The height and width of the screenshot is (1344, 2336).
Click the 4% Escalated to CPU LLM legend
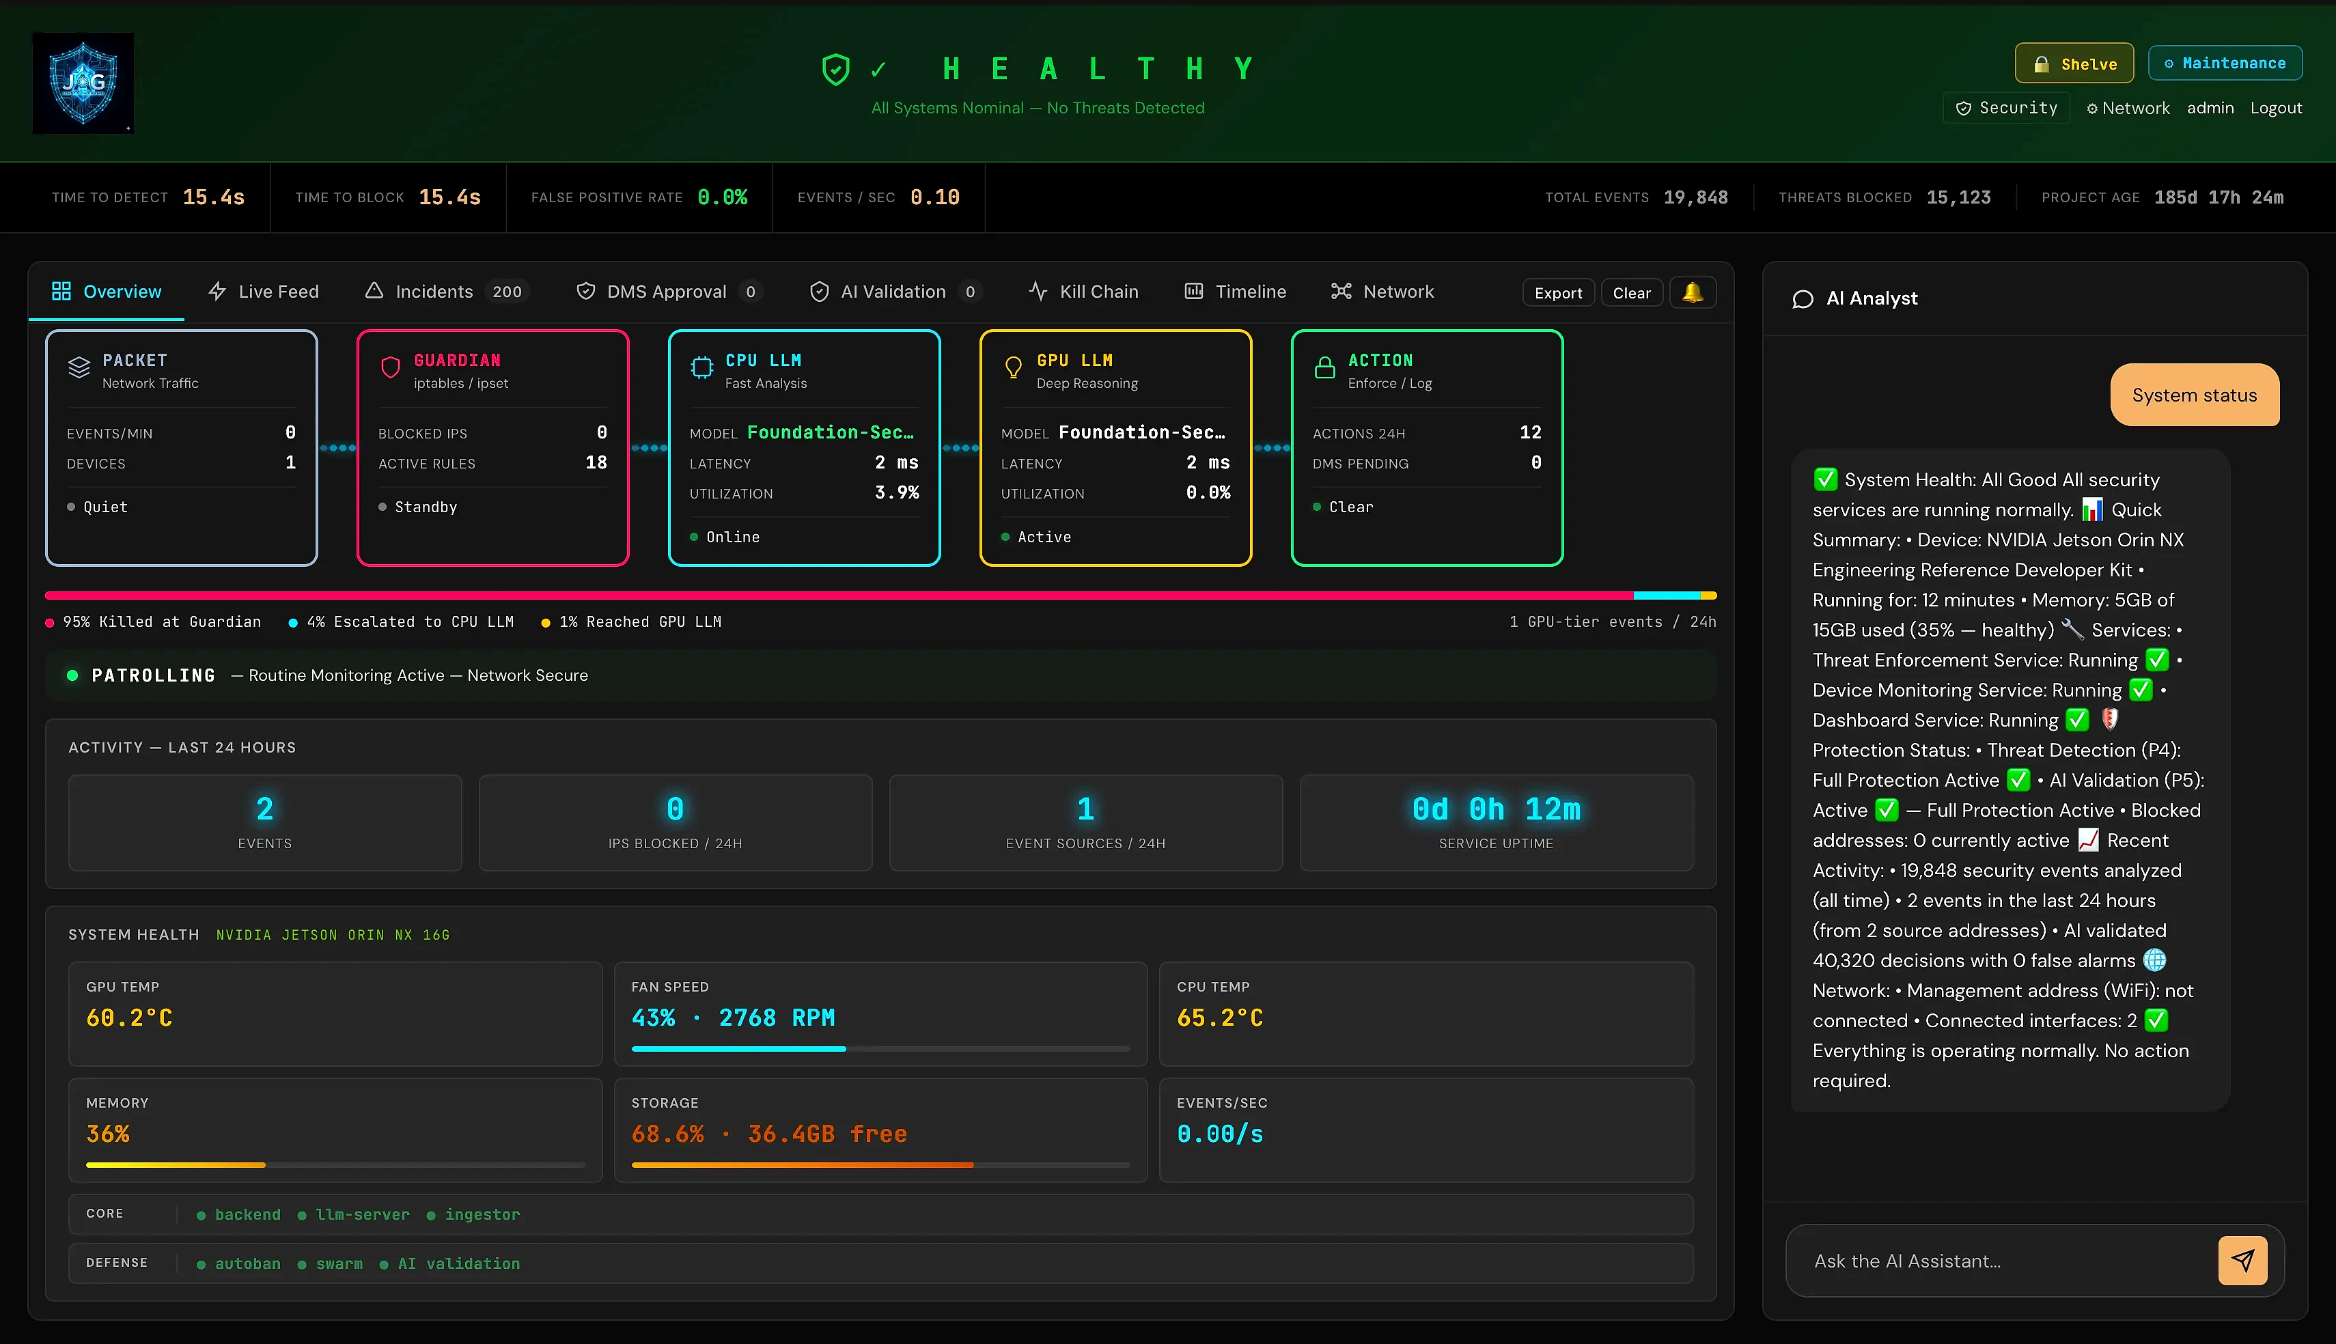402,622
